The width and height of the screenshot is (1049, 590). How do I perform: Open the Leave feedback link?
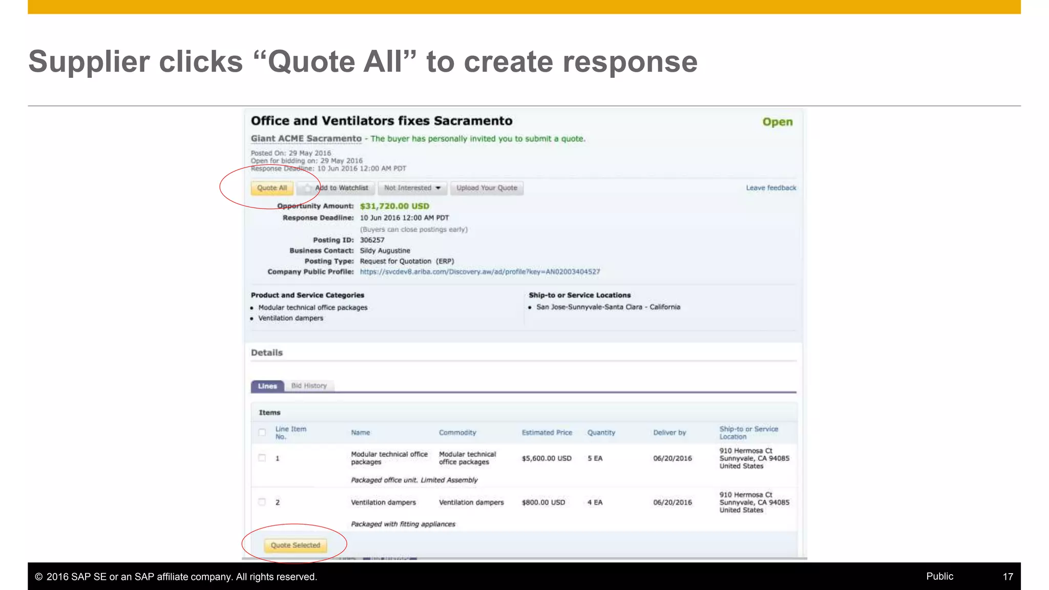771,188
